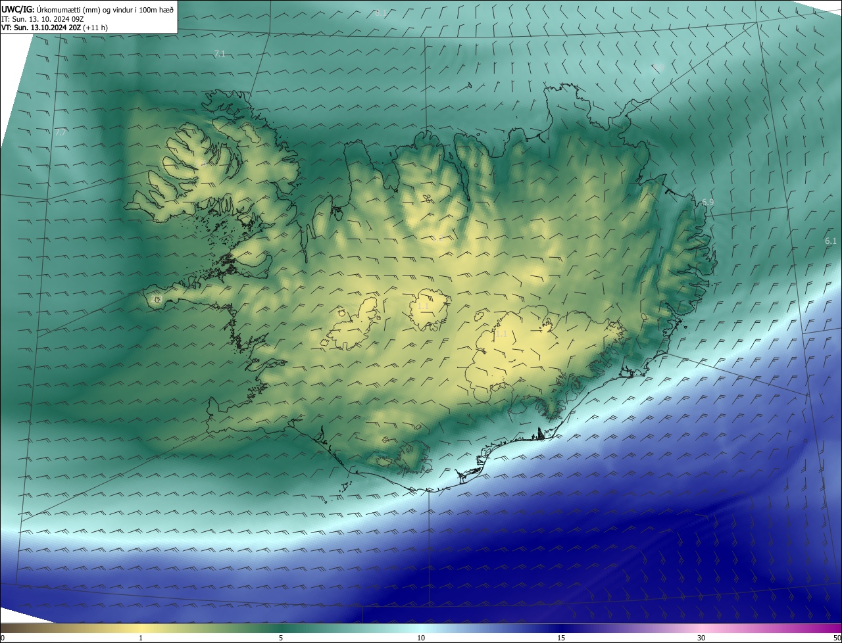Click the '7.7' value on the map

pos(60,132)
